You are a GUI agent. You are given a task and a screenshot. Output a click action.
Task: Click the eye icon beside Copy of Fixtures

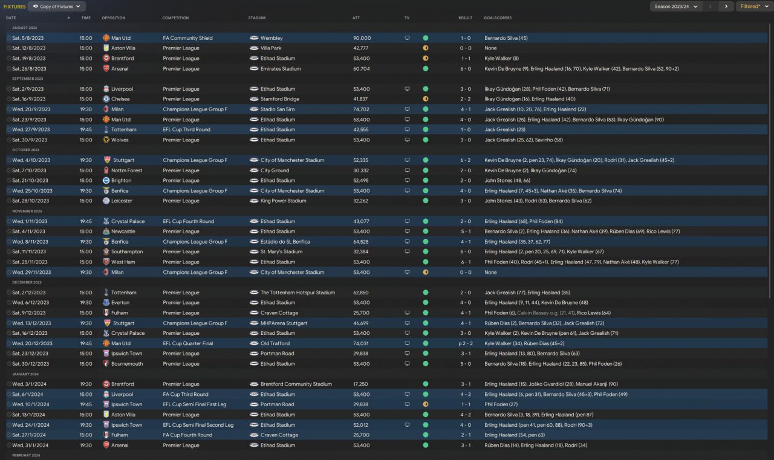(x=35, y=6)
